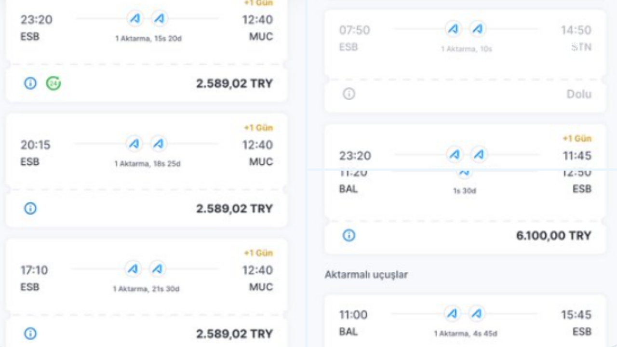Select the 2.589,02 TRY price for 20:15 flight
The width and height of the screenshot is (617, 347).
234,209
